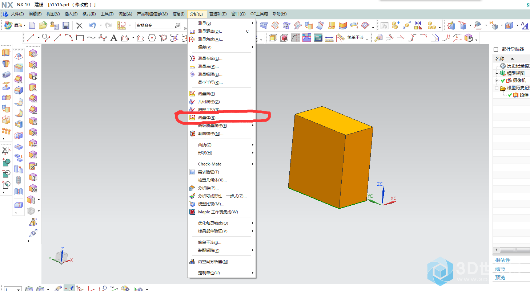Viewport: 530px width, 291px height.
Task: Click the Subtract boolean icon
Action: pos(6,174)
